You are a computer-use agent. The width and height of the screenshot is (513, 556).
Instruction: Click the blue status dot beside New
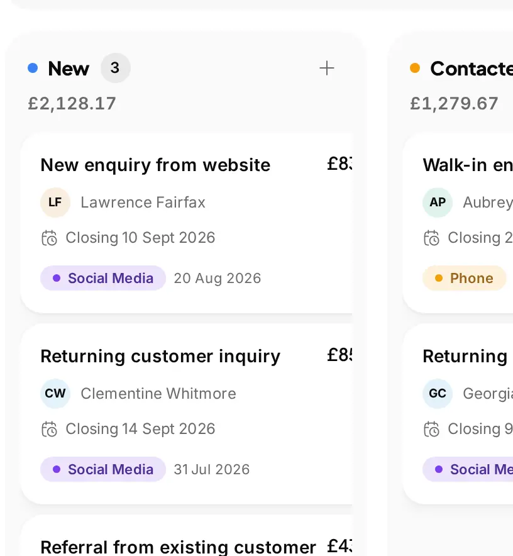pos(33,68)
